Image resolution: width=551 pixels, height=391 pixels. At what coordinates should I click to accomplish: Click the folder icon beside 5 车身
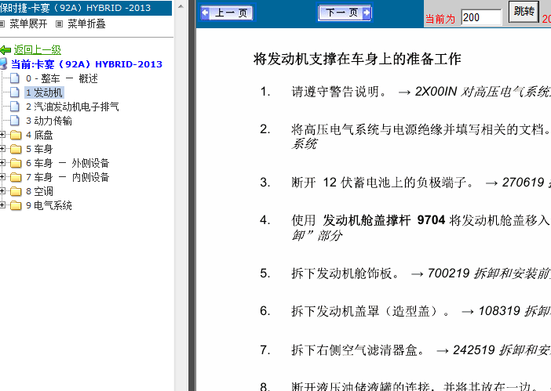tap(16, 149)
